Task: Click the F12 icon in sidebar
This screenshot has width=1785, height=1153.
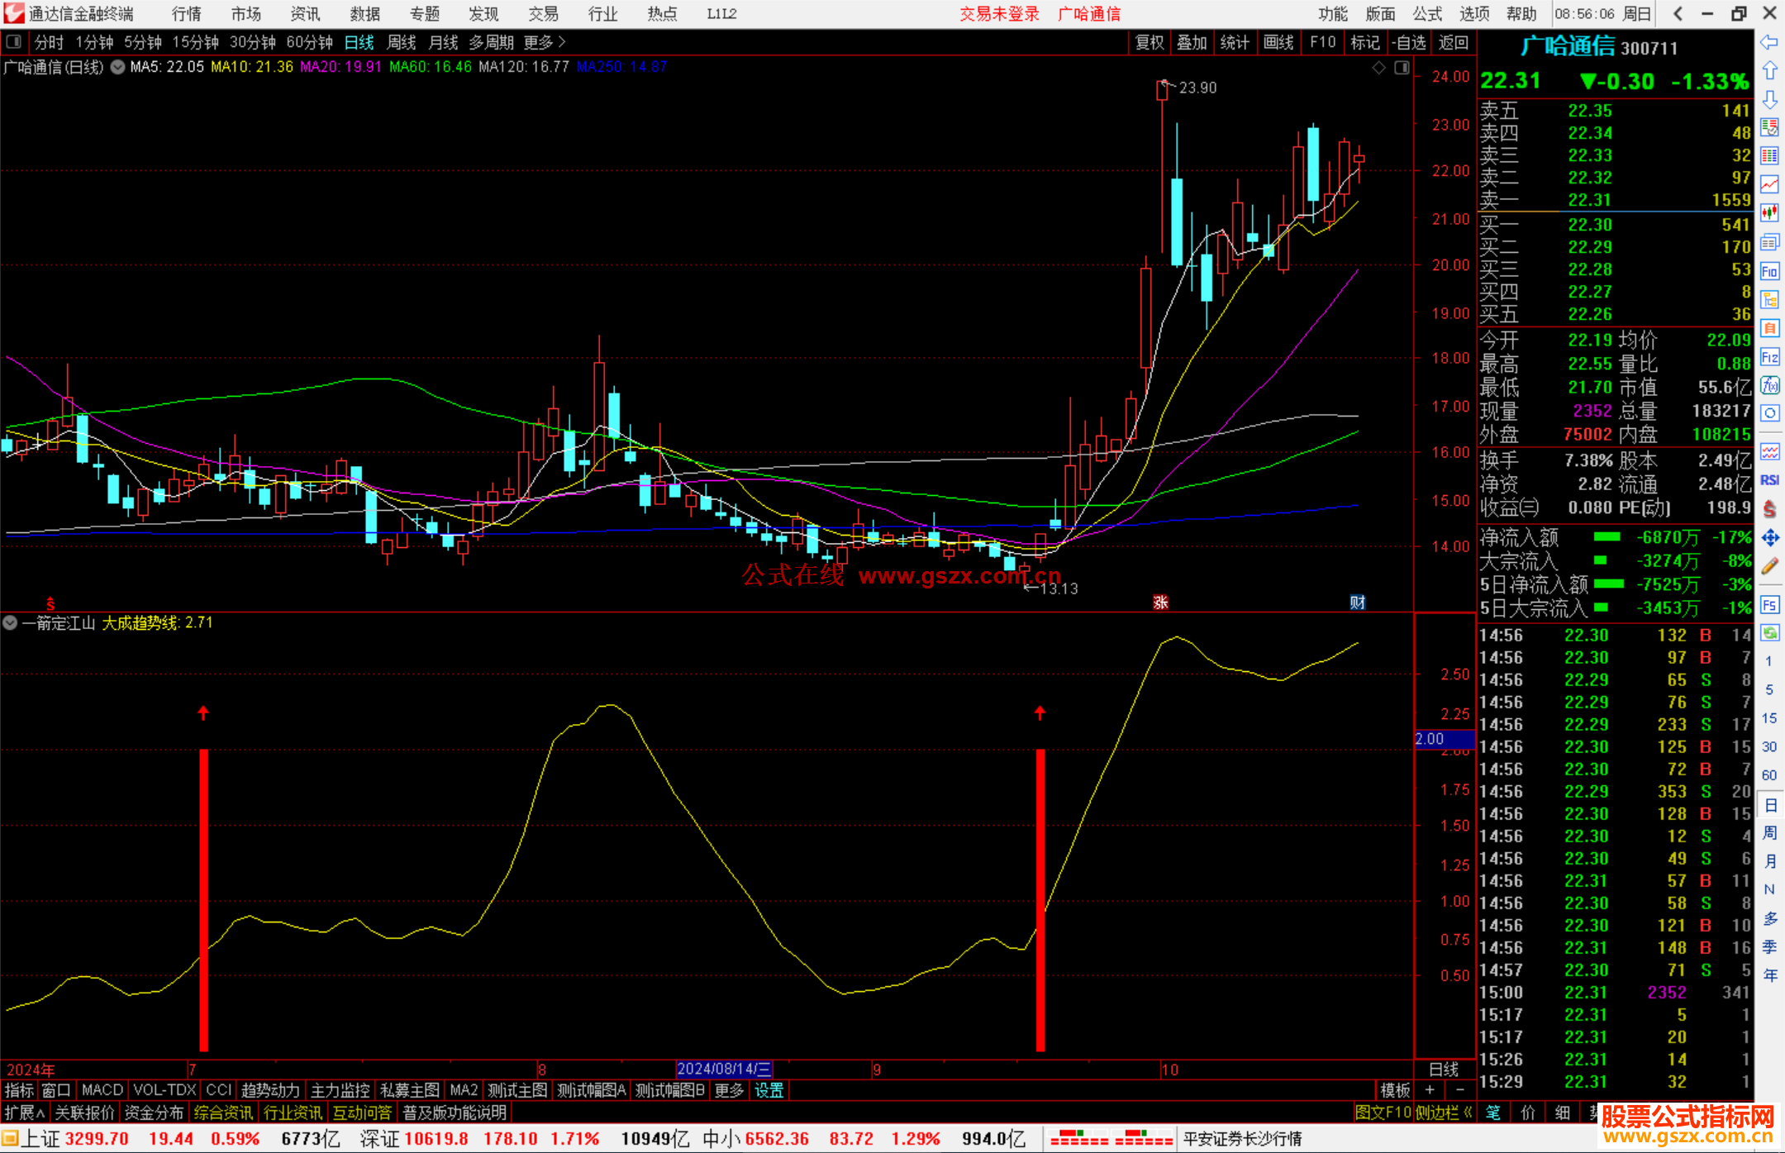Action: tap(1769, 357)
